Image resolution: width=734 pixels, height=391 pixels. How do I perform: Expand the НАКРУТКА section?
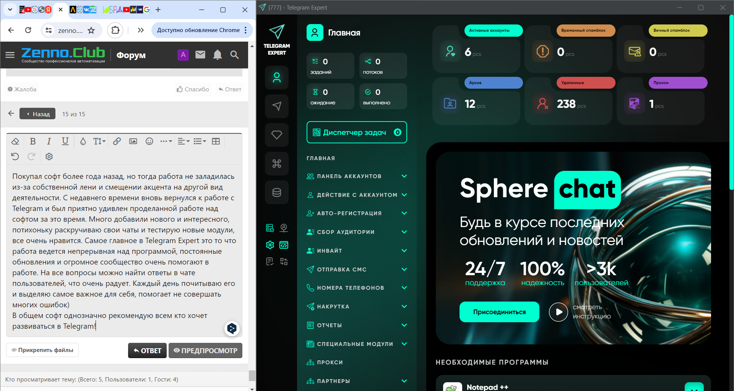click(357, 307)
